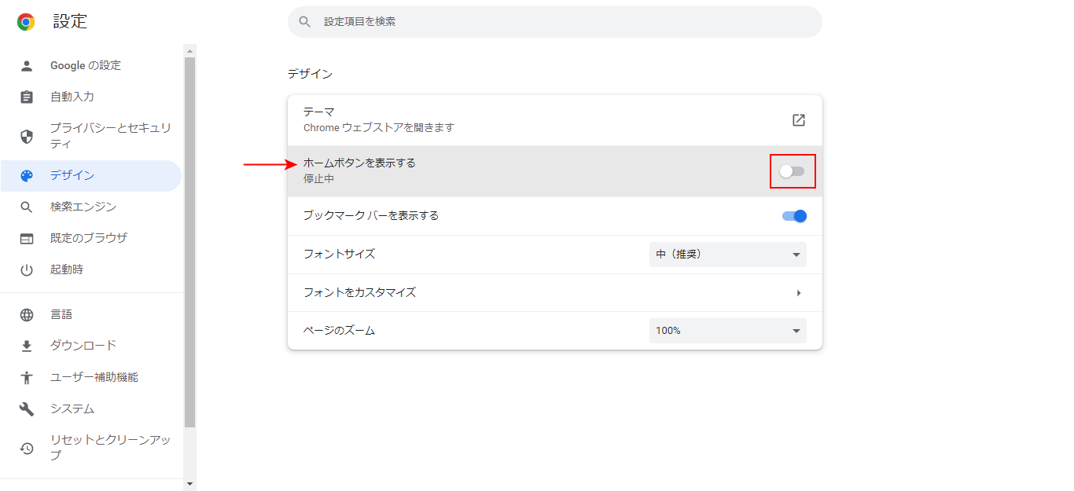Click the clipboard icon beside 自動入力
1074x491 pixels.
point(27,97)
